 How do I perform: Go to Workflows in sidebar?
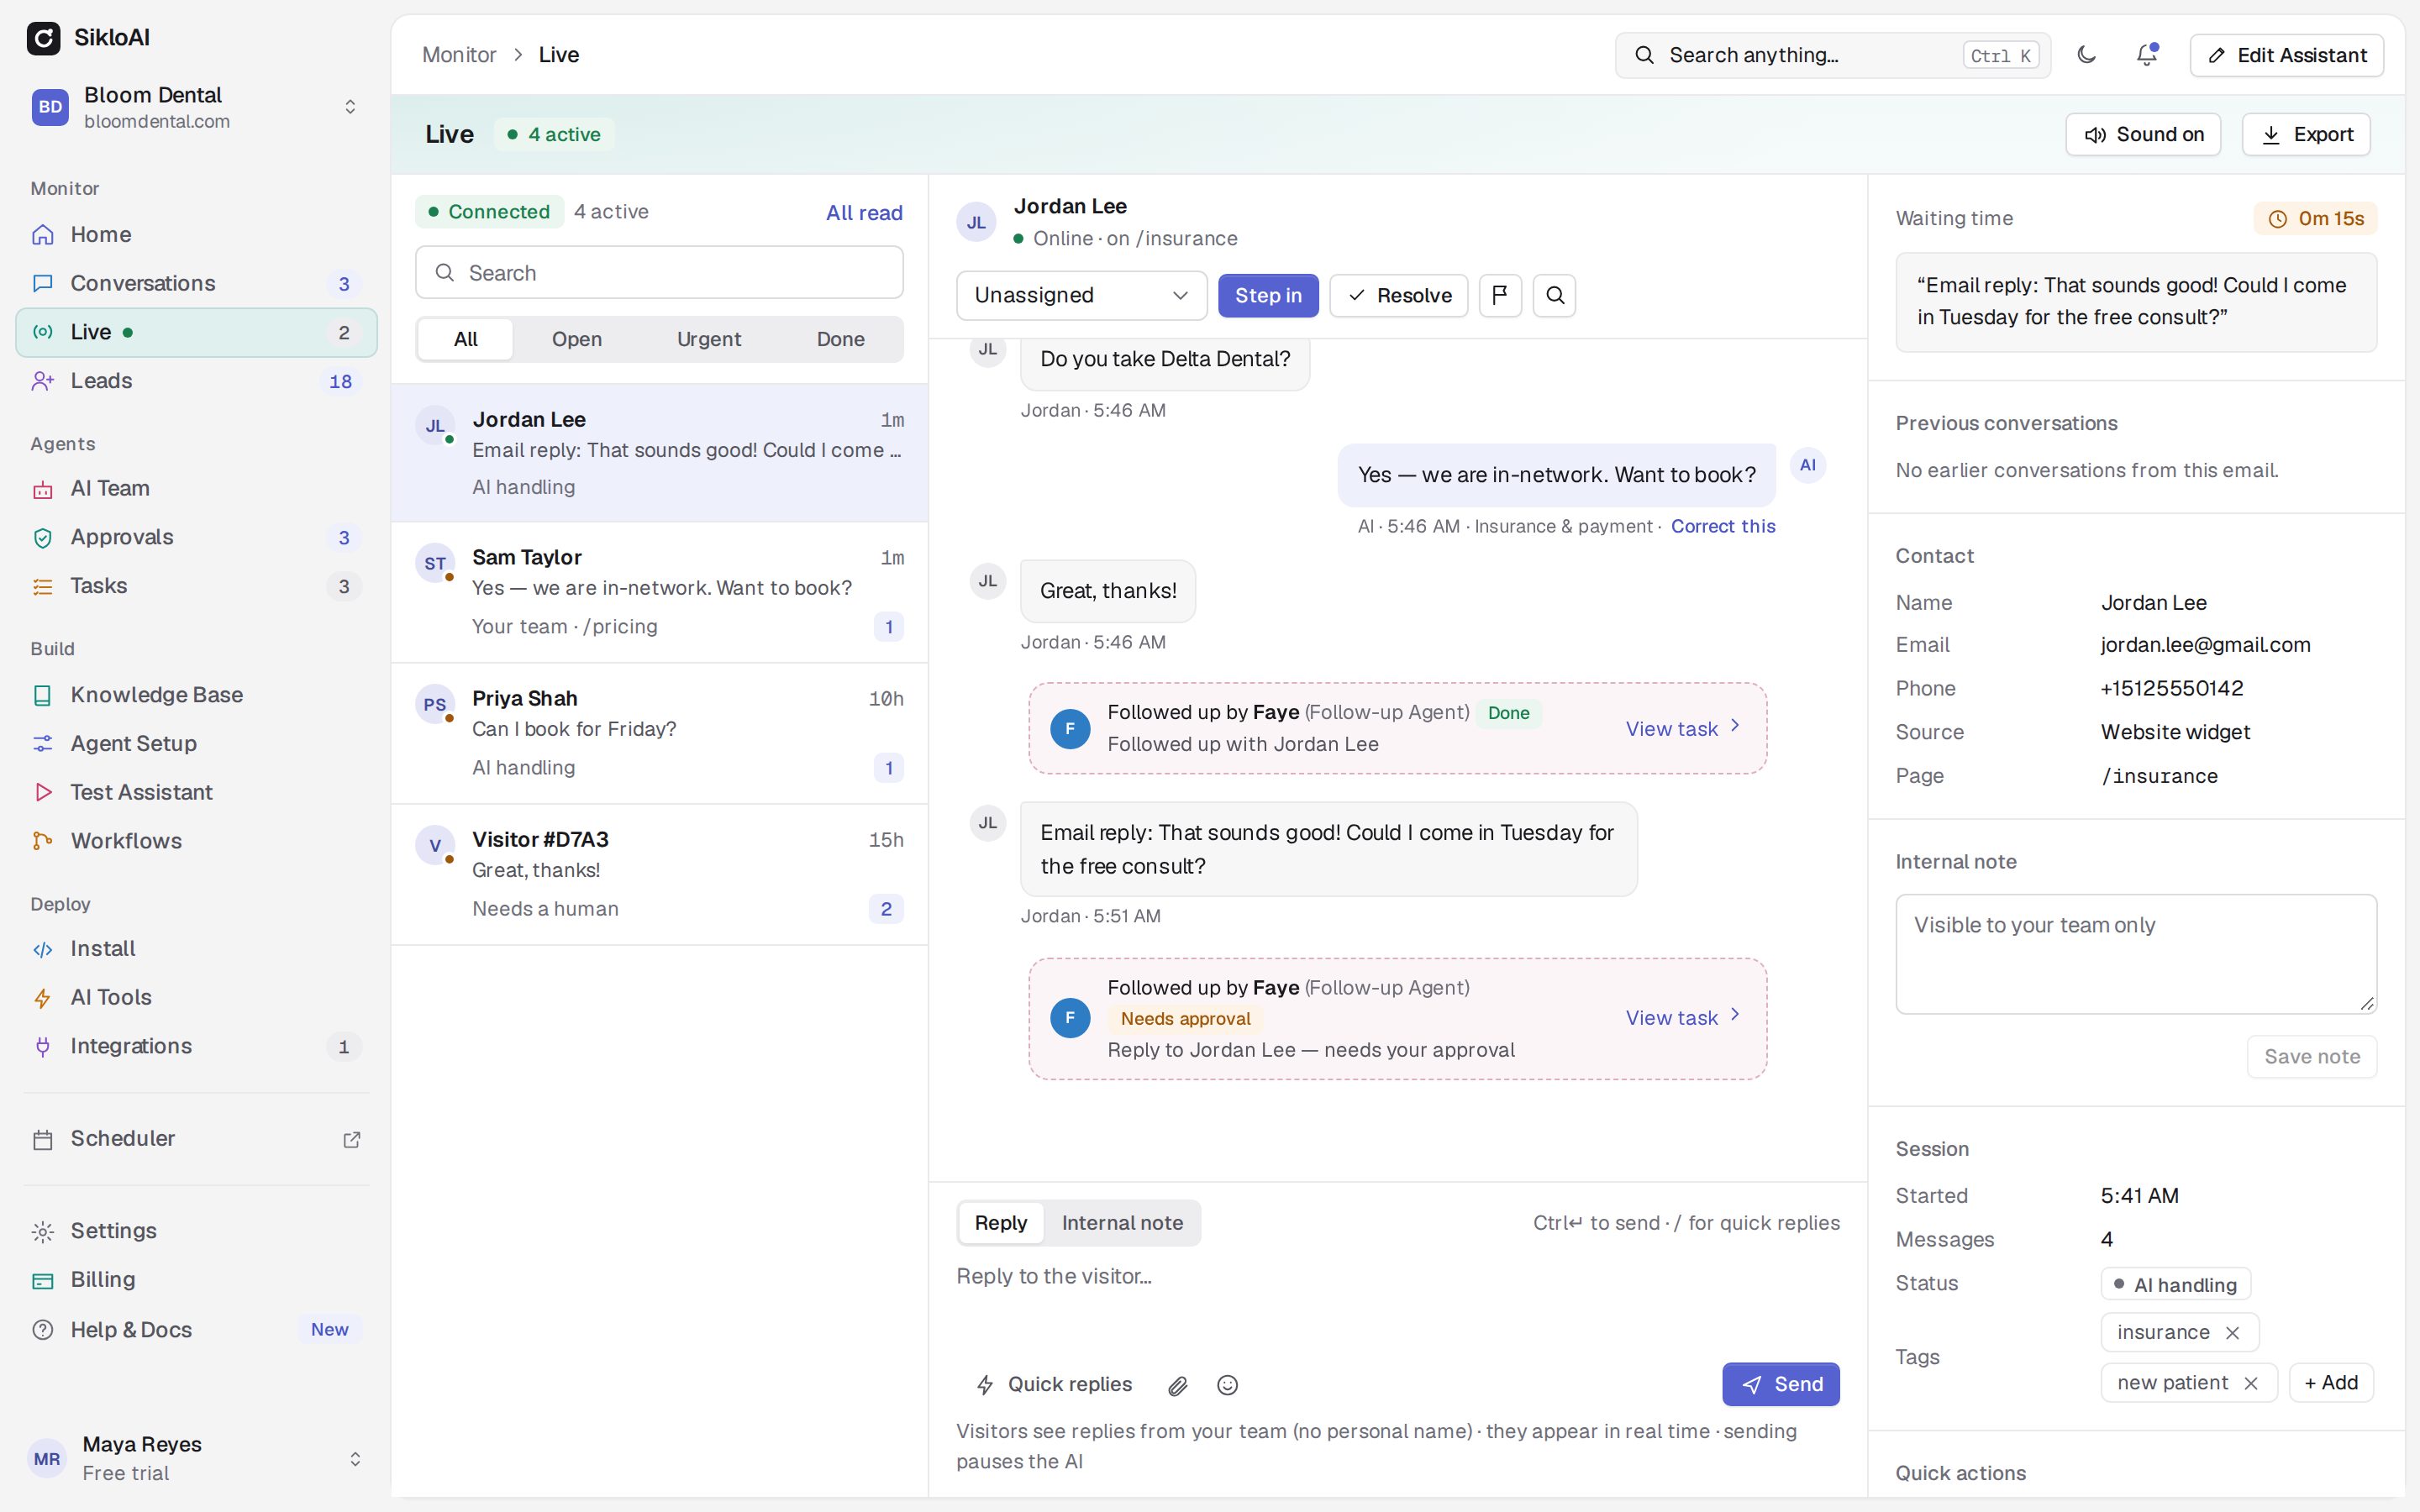point(196,841)
